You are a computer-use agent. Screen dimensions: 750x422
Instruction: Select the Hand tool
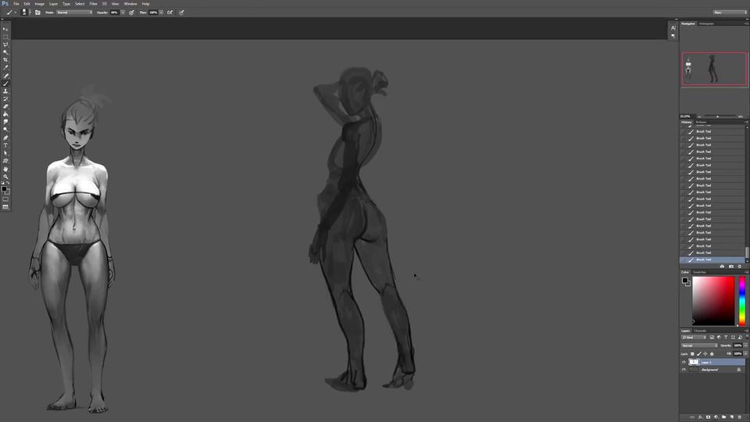[5, 169]
